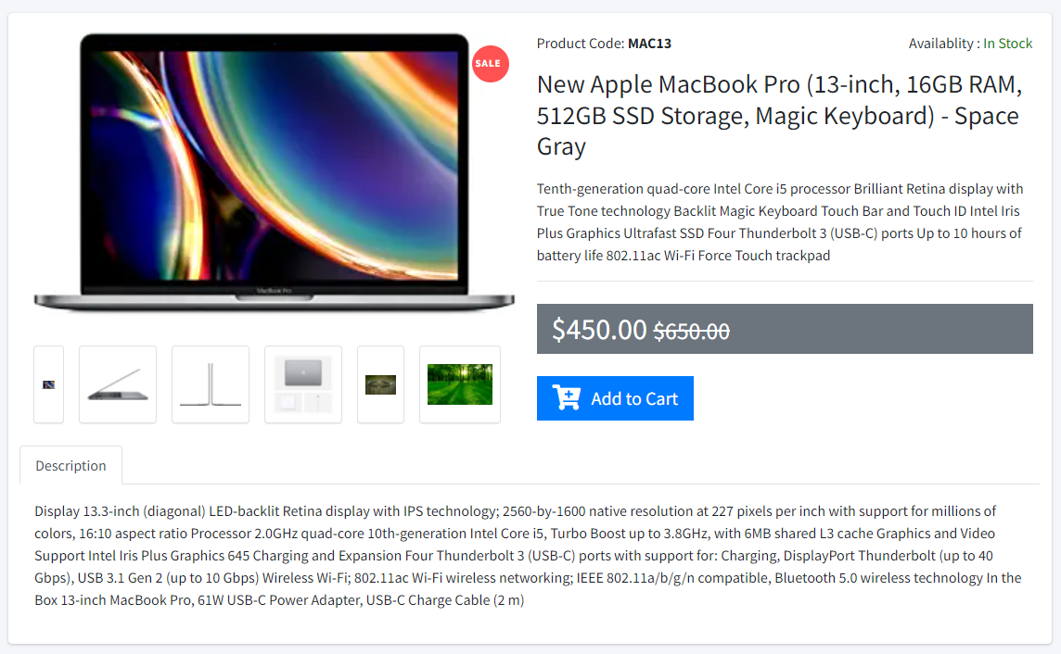Viewport: 1061px width, 654px height.
Task: Select the green forest thumbnail
Action: (460, 384)
